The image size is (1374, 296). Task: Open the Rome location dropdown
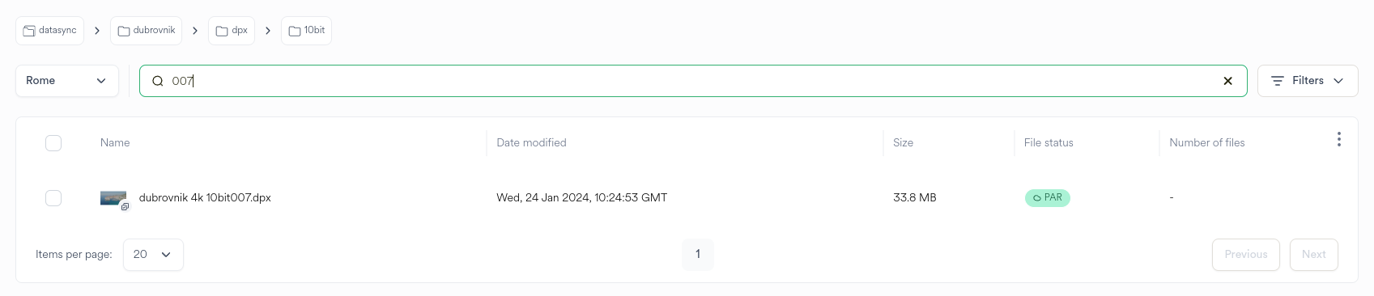[67, 81]
